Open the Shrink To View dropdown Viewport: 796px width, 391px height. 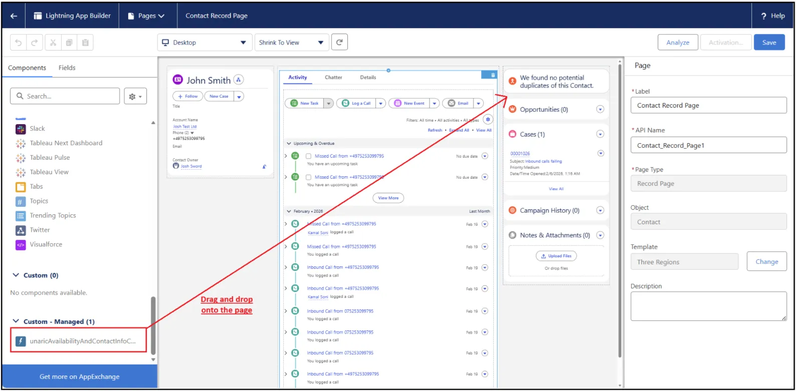click(292, 43)
